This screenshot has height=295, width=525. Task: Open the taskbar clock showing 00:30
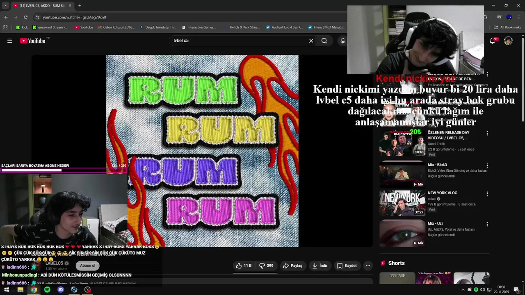[x=501, y=289]
